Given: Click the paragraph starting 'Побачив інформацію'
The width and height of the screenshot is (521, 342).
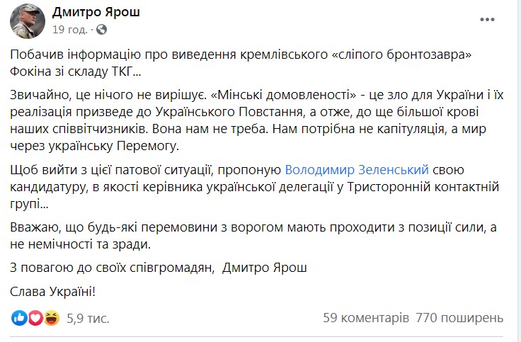Looking at the screenshot, I should coord(241,63).
